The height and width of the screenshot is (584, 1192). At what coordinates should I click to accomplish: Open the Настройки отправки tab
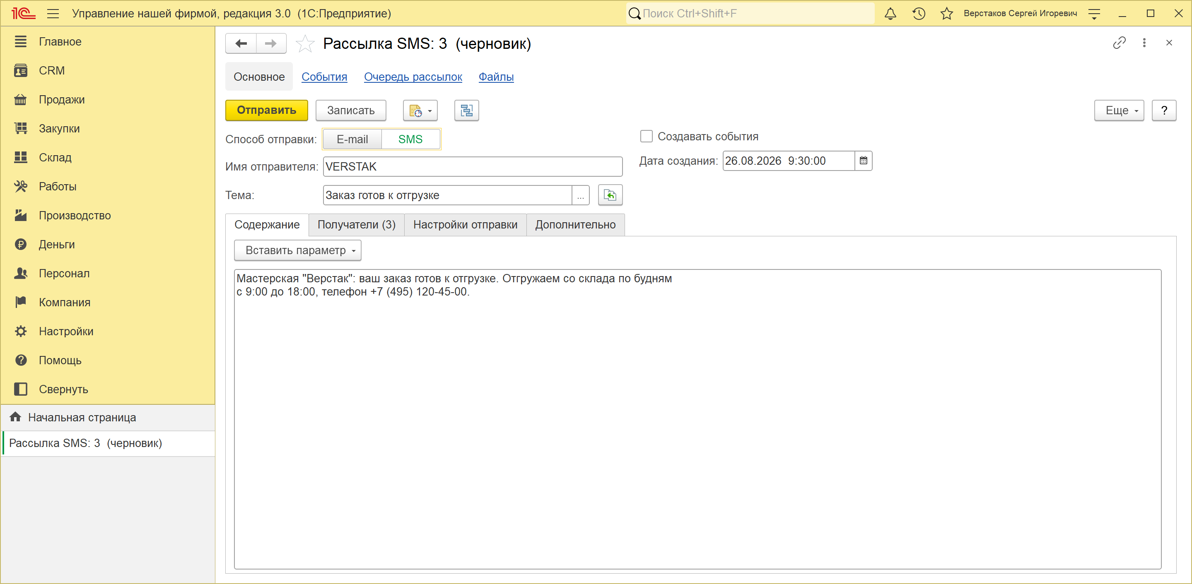click(465, 225)
